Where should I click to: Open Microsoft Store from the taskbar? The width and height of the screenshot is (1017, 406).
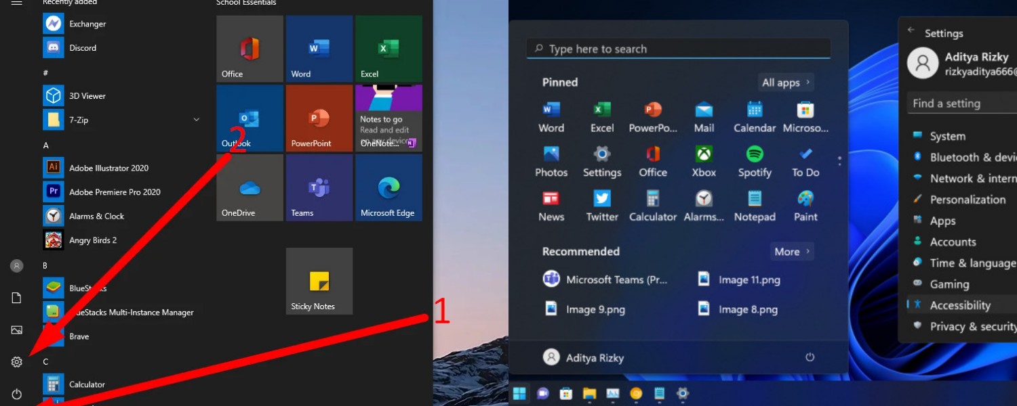(565, 394)
